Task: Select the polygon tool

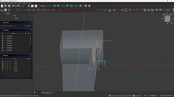Action: coord(39,10)
